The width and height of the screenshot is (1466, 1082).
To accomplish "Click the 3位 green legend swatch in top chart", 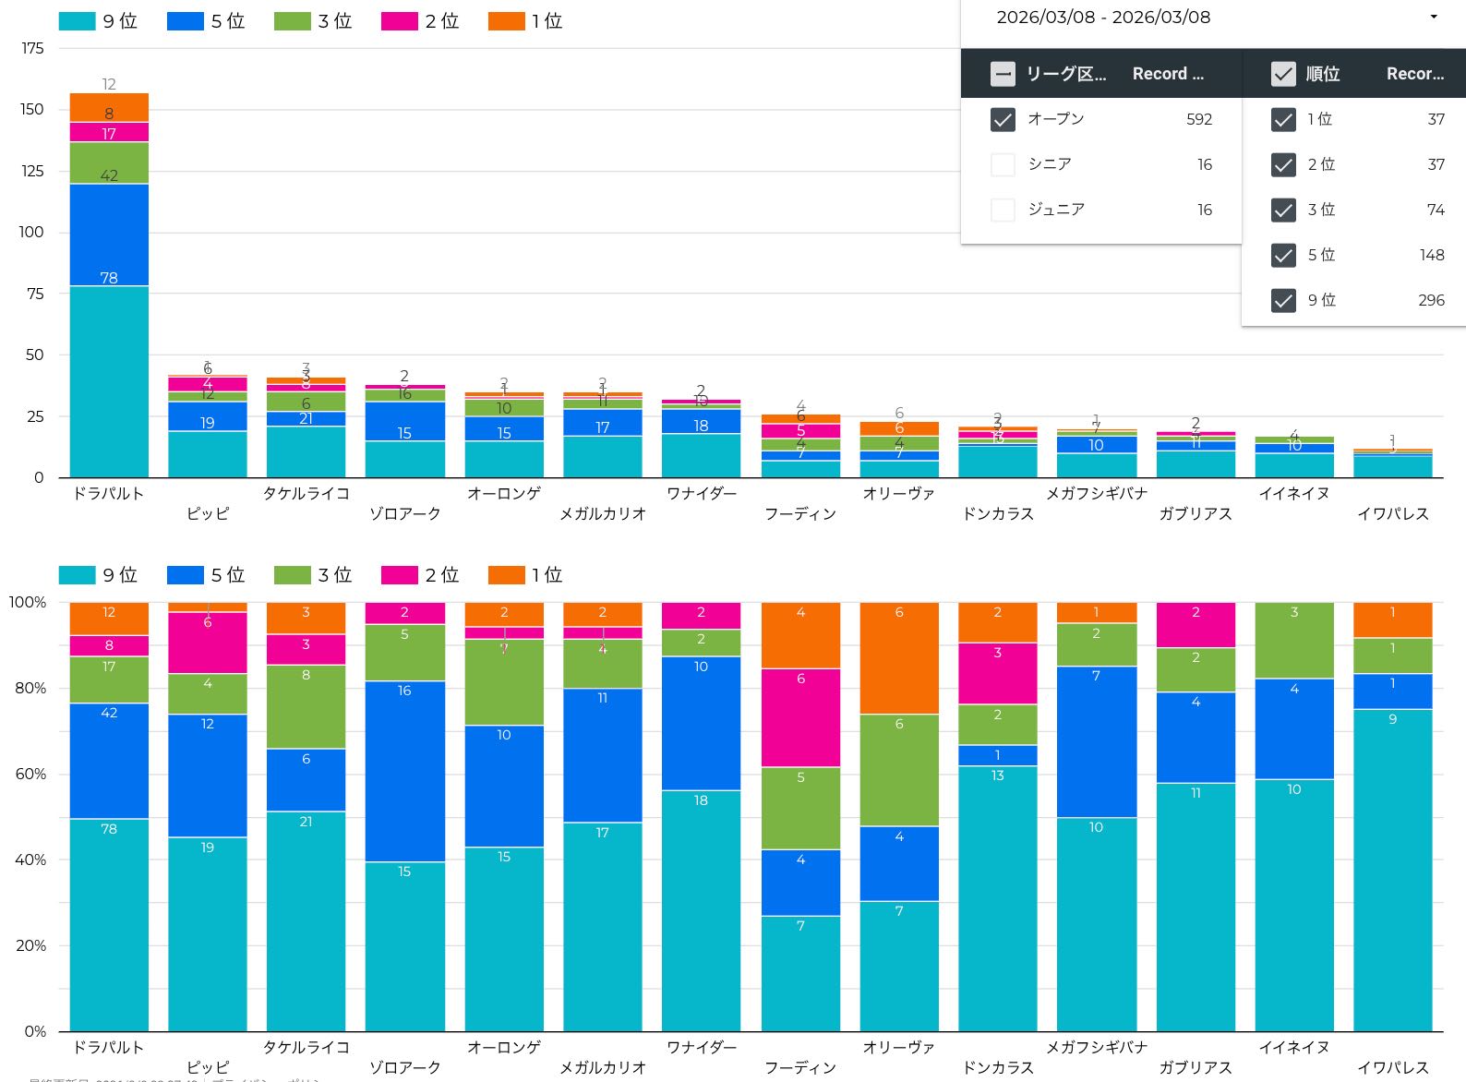I will [x=292, y=21].
